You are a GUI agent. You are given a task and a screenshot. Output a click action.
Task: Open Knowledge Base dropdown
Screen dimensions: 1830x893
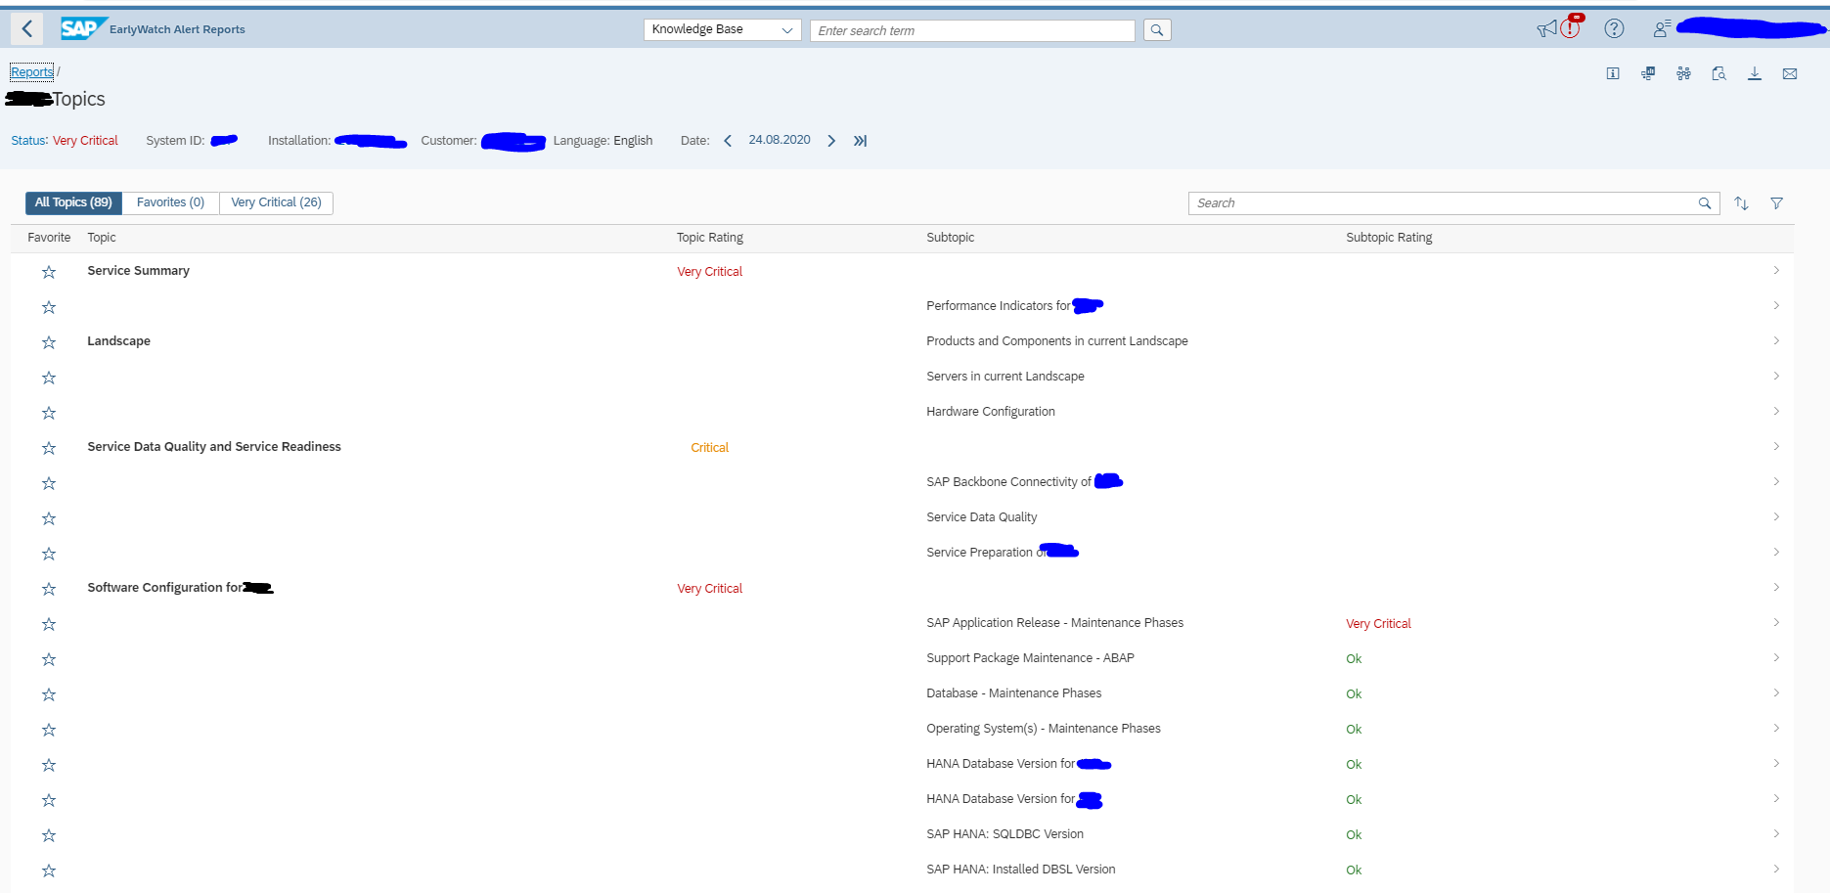tap(722, 30)
